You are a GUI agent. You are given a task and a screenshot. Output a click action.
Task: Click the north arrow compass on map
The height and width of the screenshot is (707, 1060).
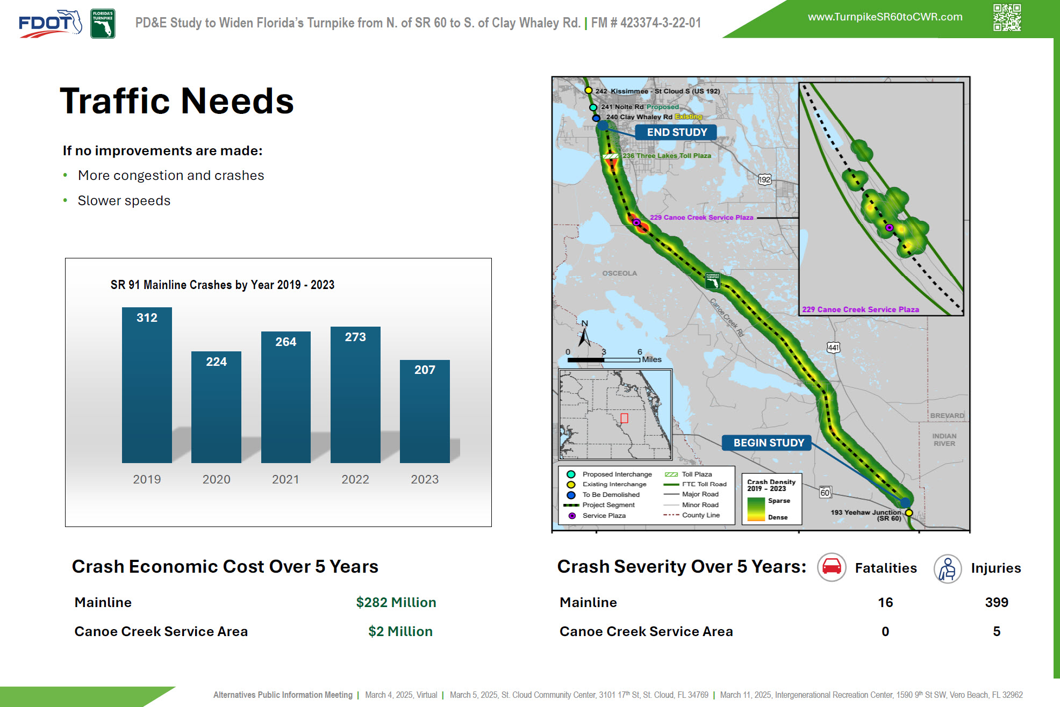(584, 335)
